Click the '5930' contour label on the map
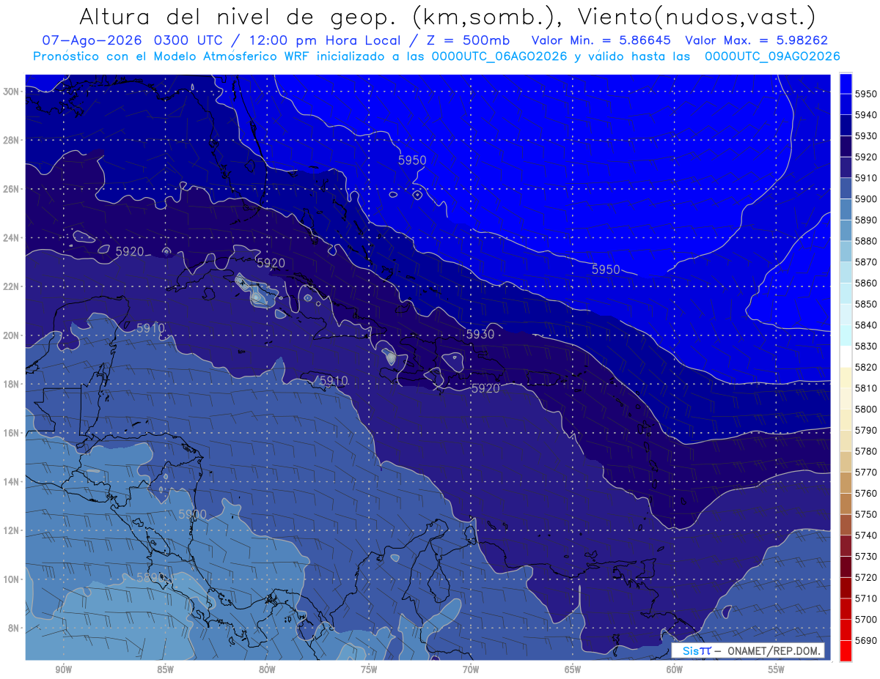 [480, 334]
